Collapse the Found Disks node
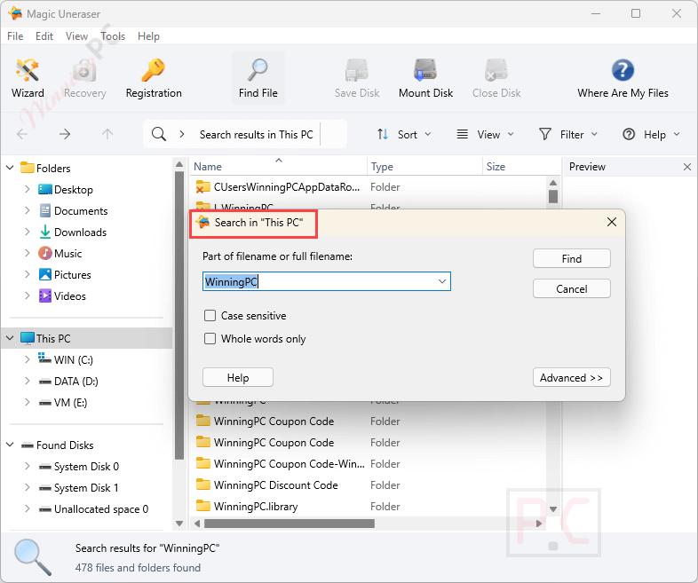This screenshot has width=698, height=583. tap(11, 445)
